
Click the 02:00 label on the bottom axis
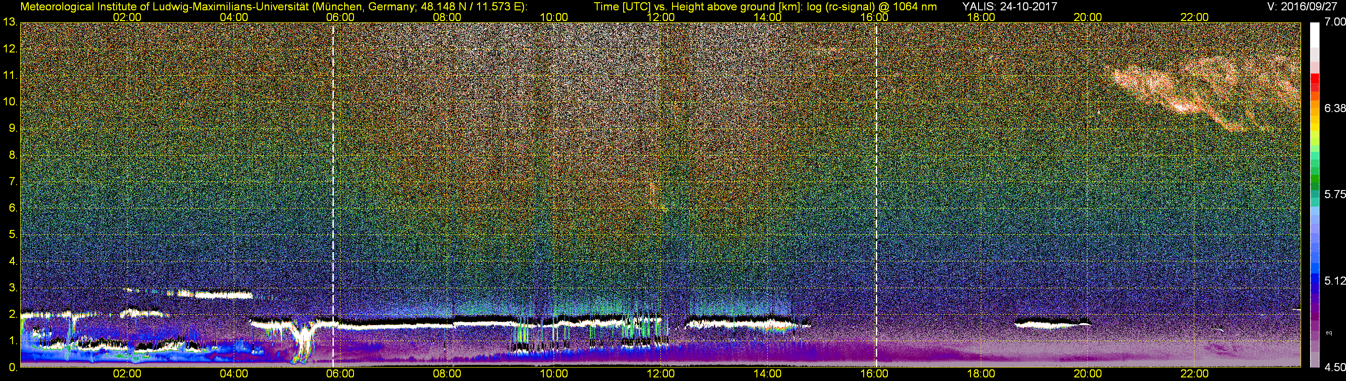point(127,374)
